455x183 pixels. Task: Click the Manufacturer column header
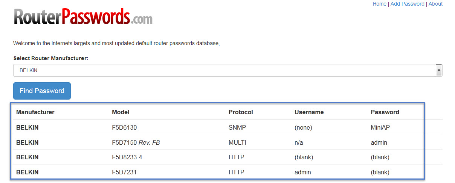click(35, 112)
